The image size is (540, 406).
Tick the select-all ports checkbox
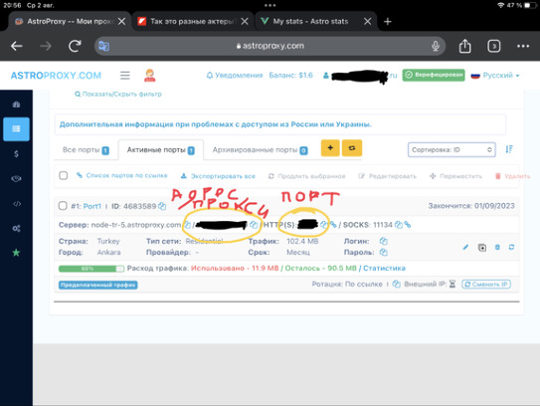[x=64, y=175]
